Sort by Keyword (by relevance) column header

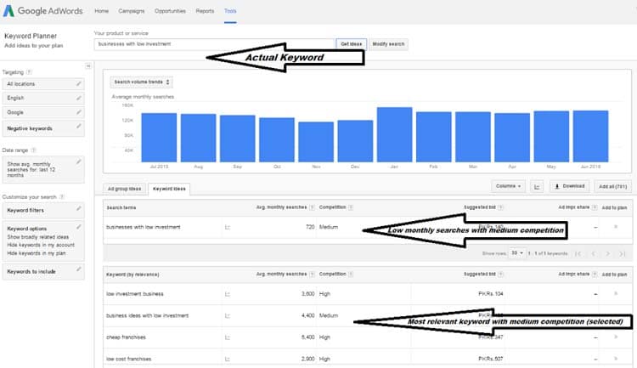132,275
